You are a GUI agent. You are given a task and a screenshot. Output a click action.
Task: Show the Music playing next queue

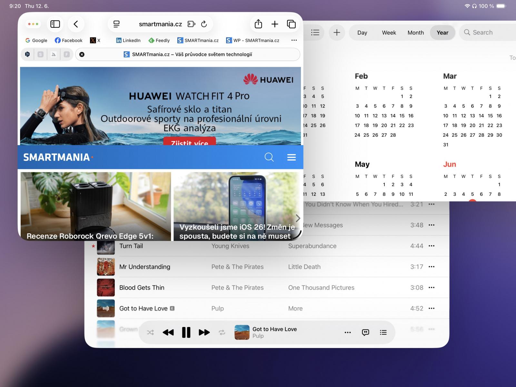pyautogui.click(x=383, y=332)
